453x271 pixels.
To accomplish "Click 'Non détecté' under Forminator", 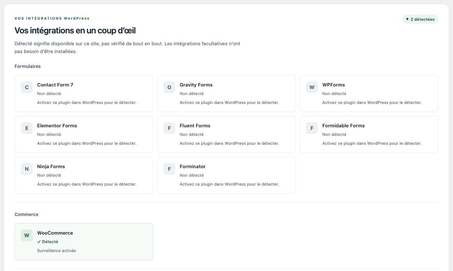I will click(192, 176).
